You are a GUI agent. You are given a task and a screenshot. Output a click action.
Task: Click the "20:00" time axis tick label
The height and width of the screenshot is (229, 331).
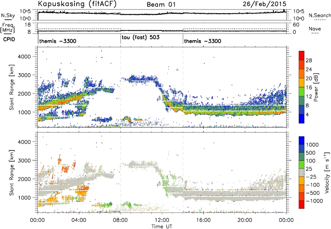(x=245, y=220)
